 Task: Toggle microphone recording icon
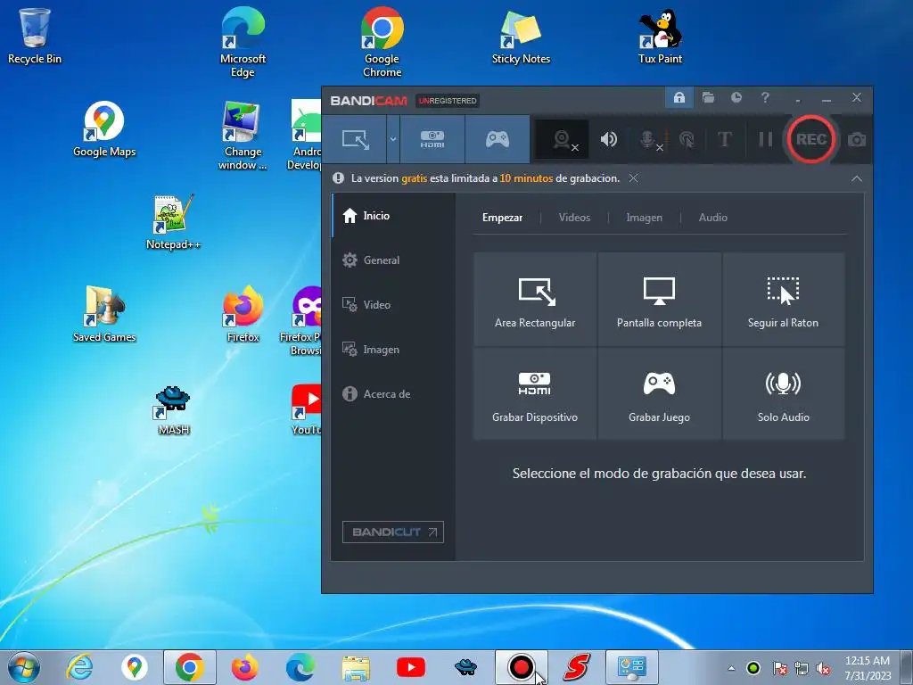650,140
